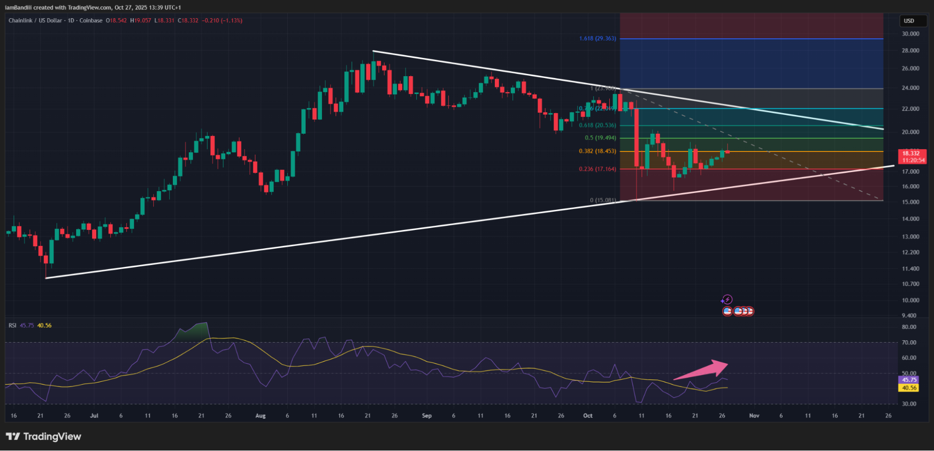Open the USD currency selector
Screen dimensions: 934x451
tap(912, 21)
